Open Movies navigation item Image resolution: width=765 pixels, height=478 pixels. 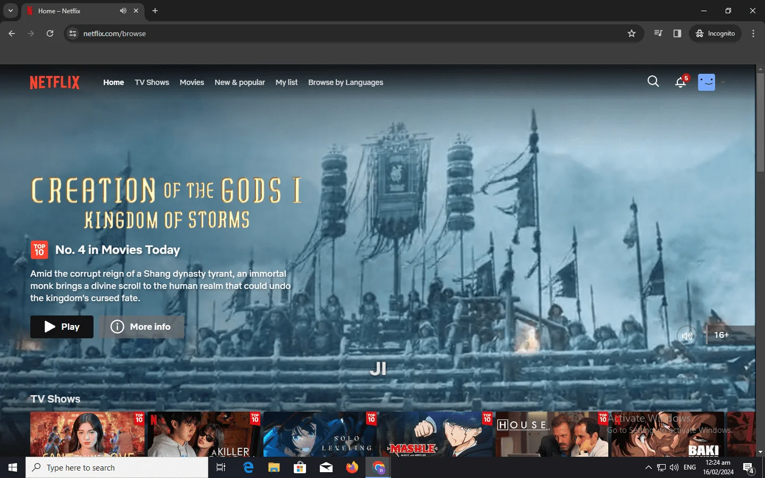click(192, 82)
